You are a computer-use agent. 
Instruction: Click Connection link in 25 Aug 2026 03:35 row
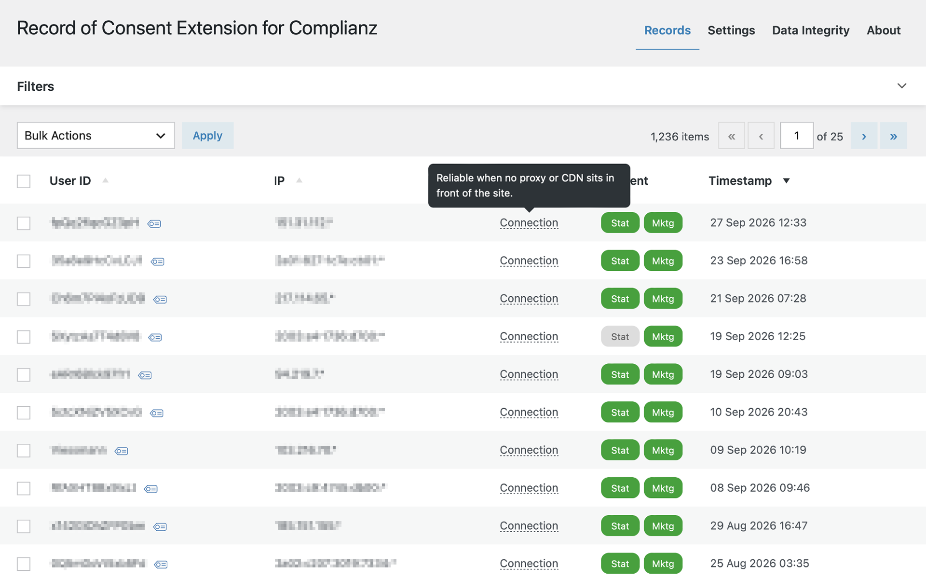pyautogui.click(x=529, y=564)
